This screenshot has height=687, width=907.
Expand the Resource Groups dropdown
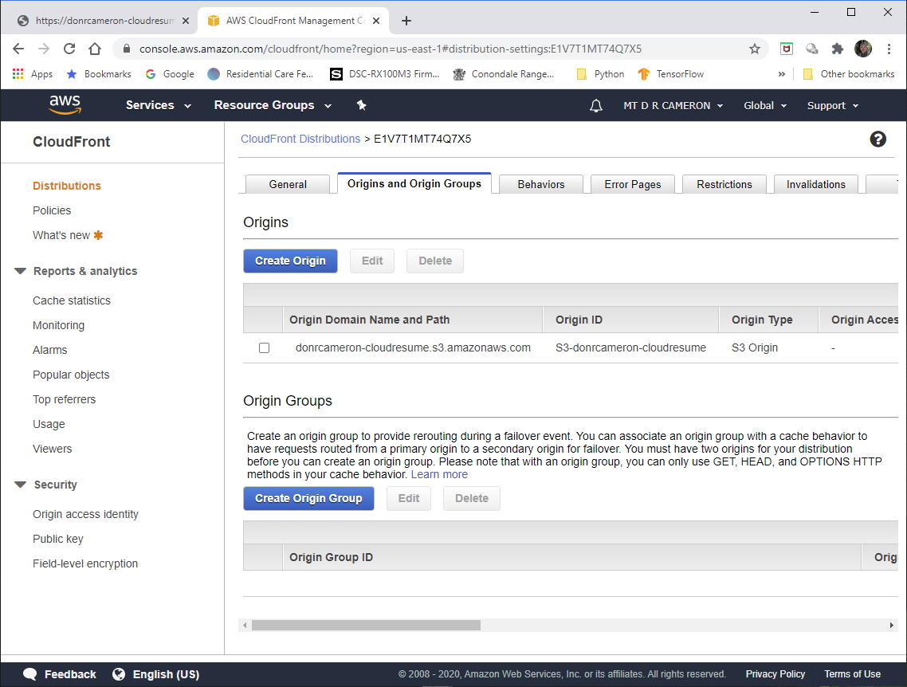(x=273, y=105)
